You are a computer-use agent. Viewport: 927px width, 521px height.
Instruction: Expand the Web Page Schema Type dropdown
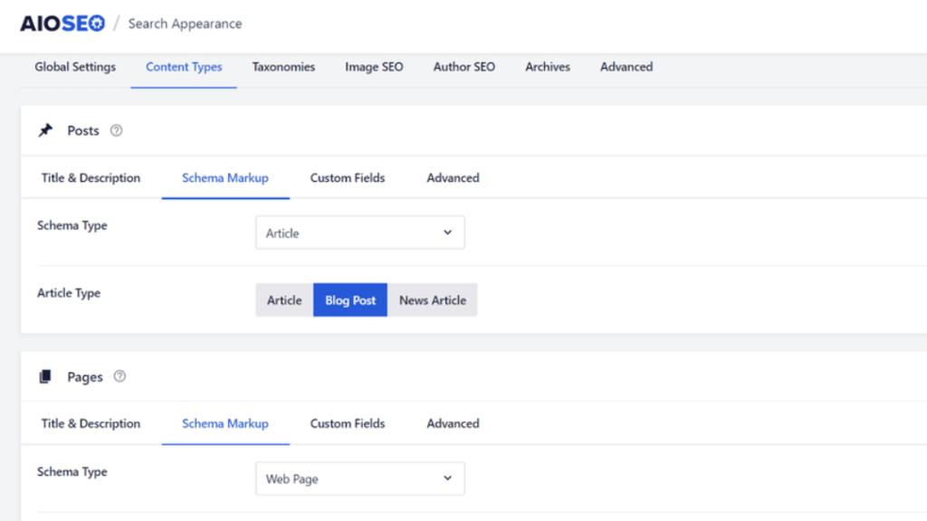[360, 478]
